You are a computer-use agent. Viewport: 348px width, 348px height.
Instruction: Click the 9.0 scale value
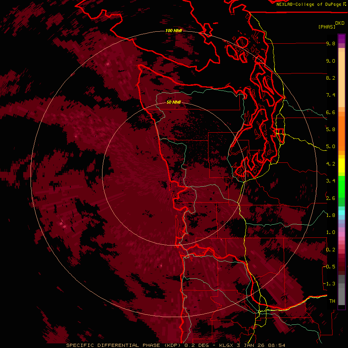331,61
